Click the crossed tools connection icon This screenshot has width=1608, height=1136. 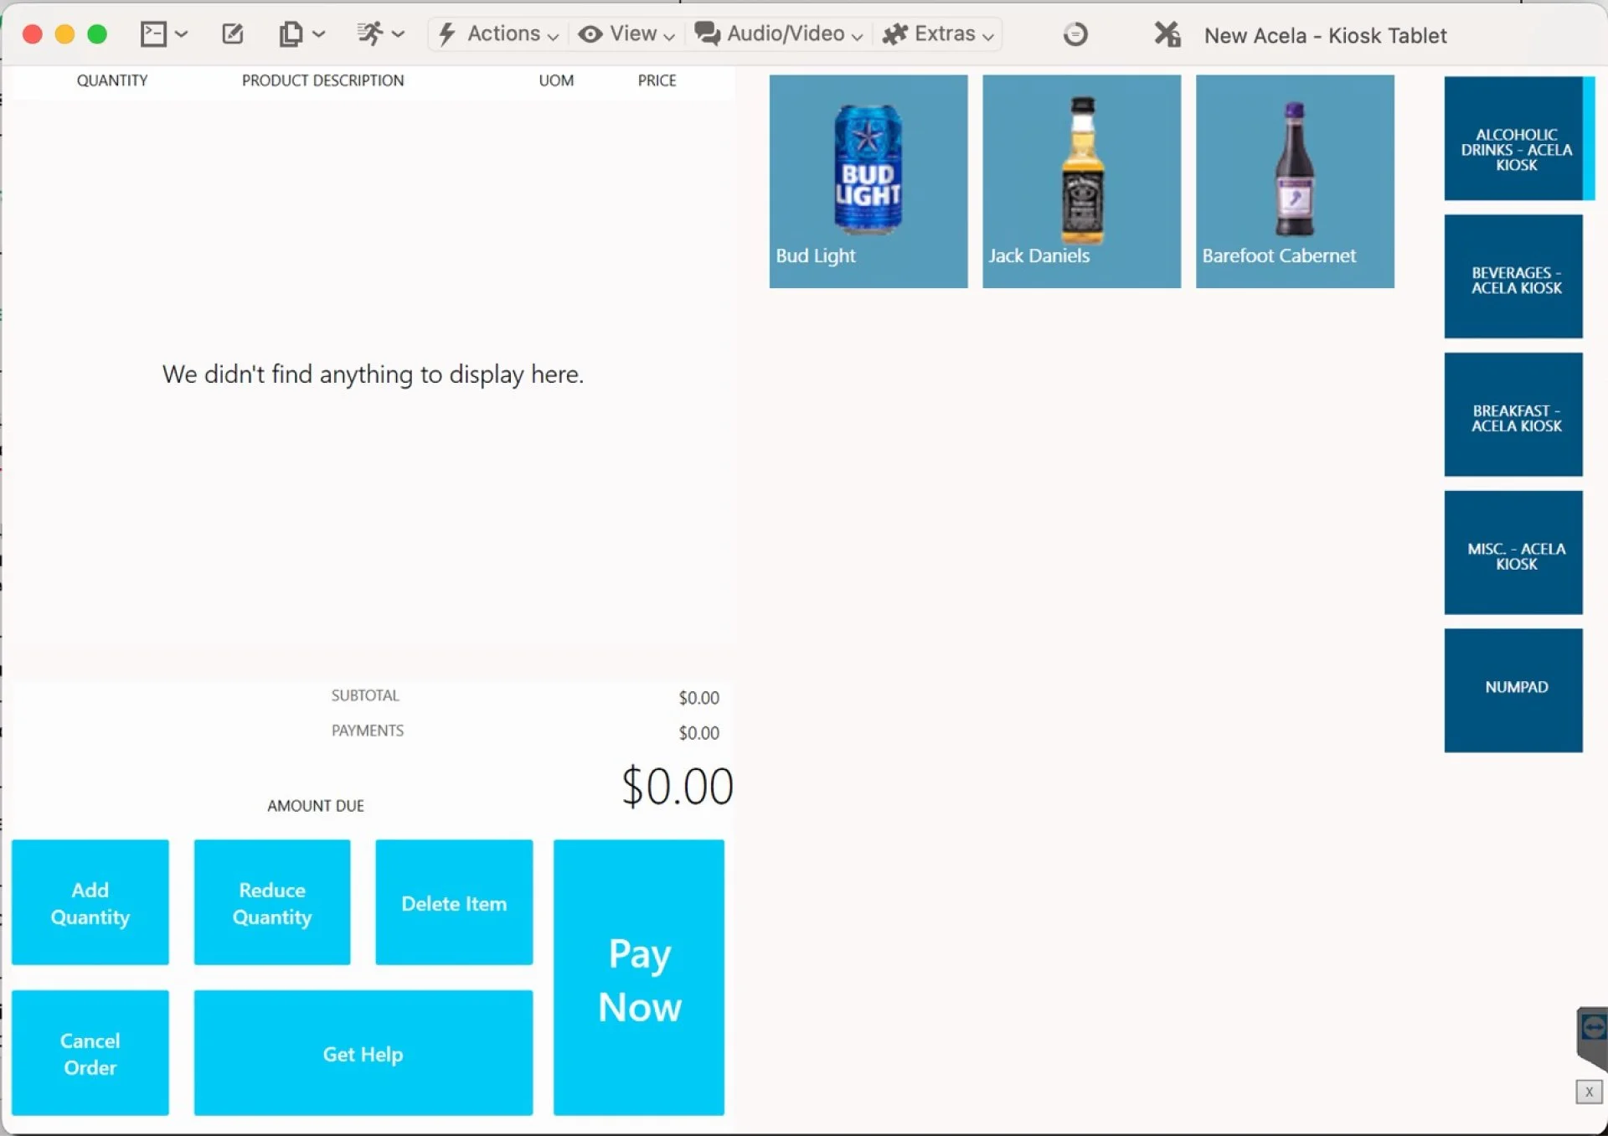pos(1167,34)
